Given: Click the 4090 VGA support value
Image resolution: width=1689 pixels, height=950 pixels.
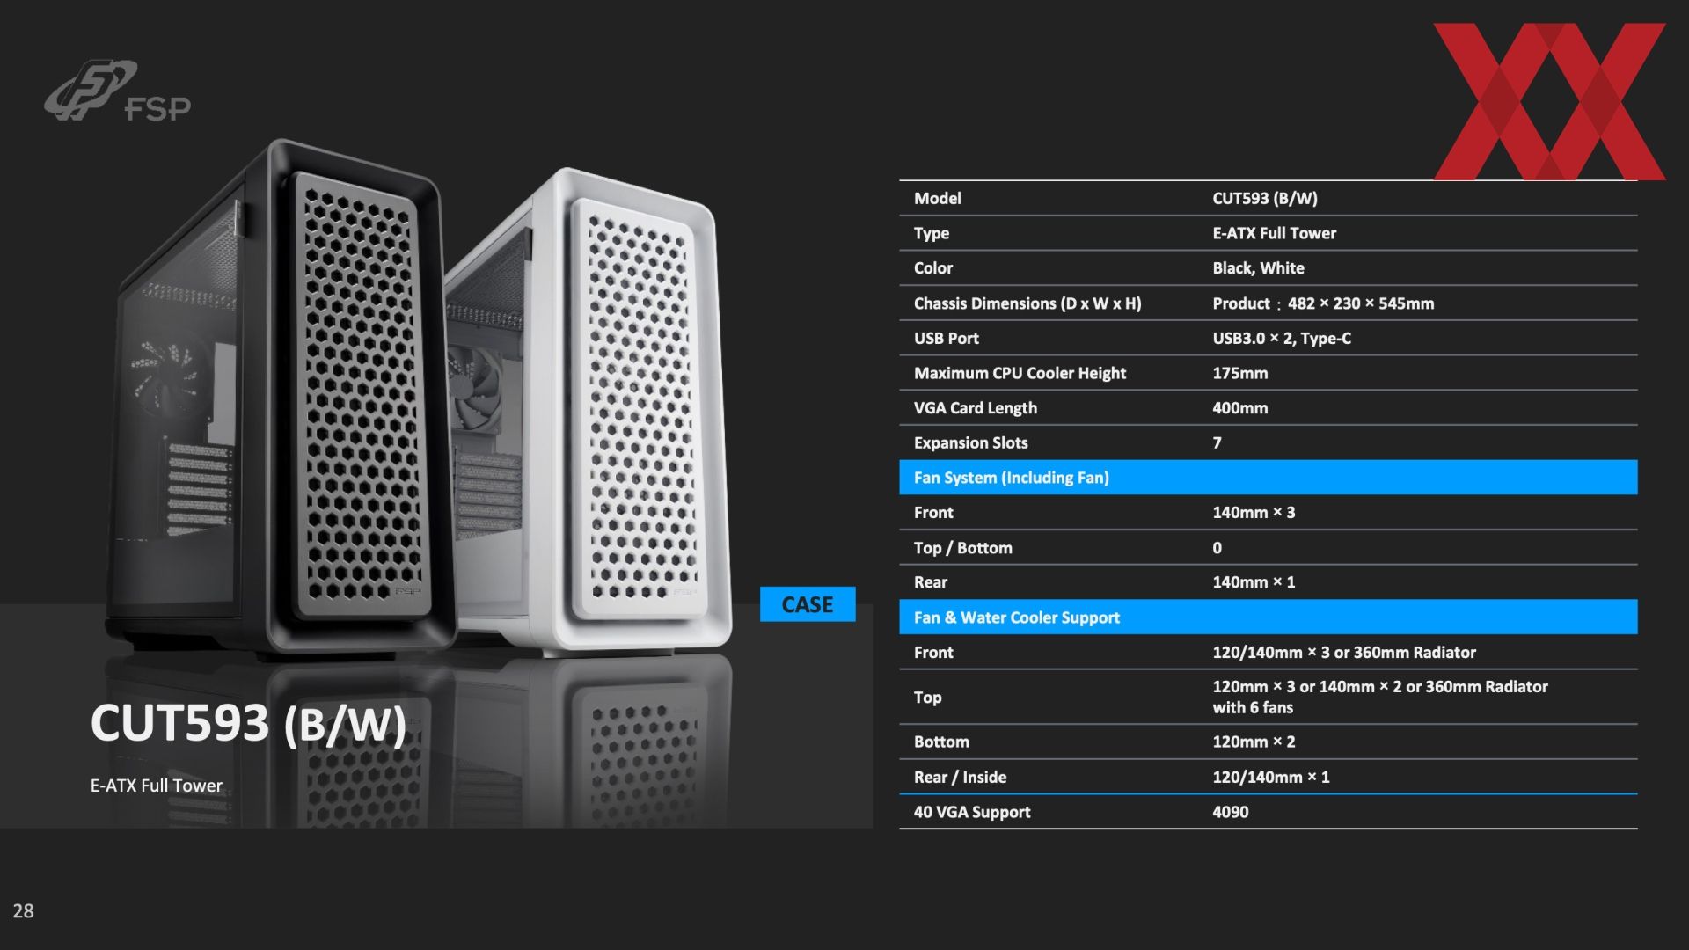Looking at the screenshot, I should (x=1231, y=812).
